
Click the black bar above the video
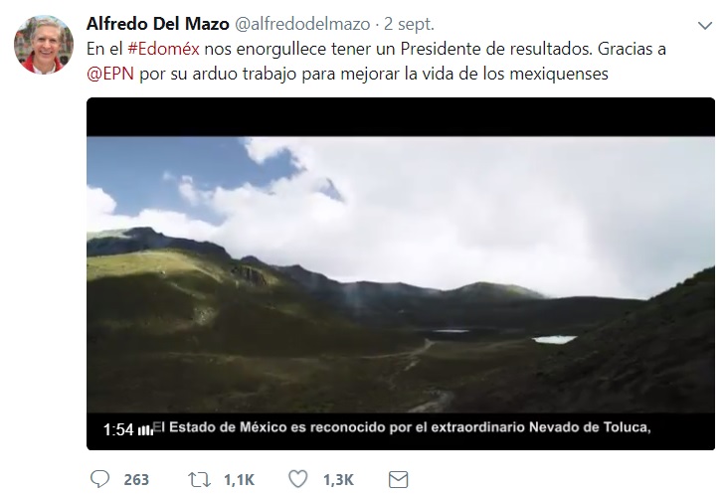pyautogui.click(x=401, y=117)
